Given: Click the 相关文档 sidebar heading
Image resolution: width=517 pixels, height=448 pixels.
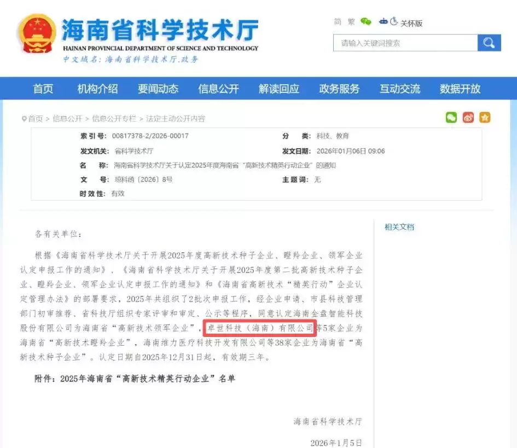Looking at the screenshot, I should [x=399, y=227].
